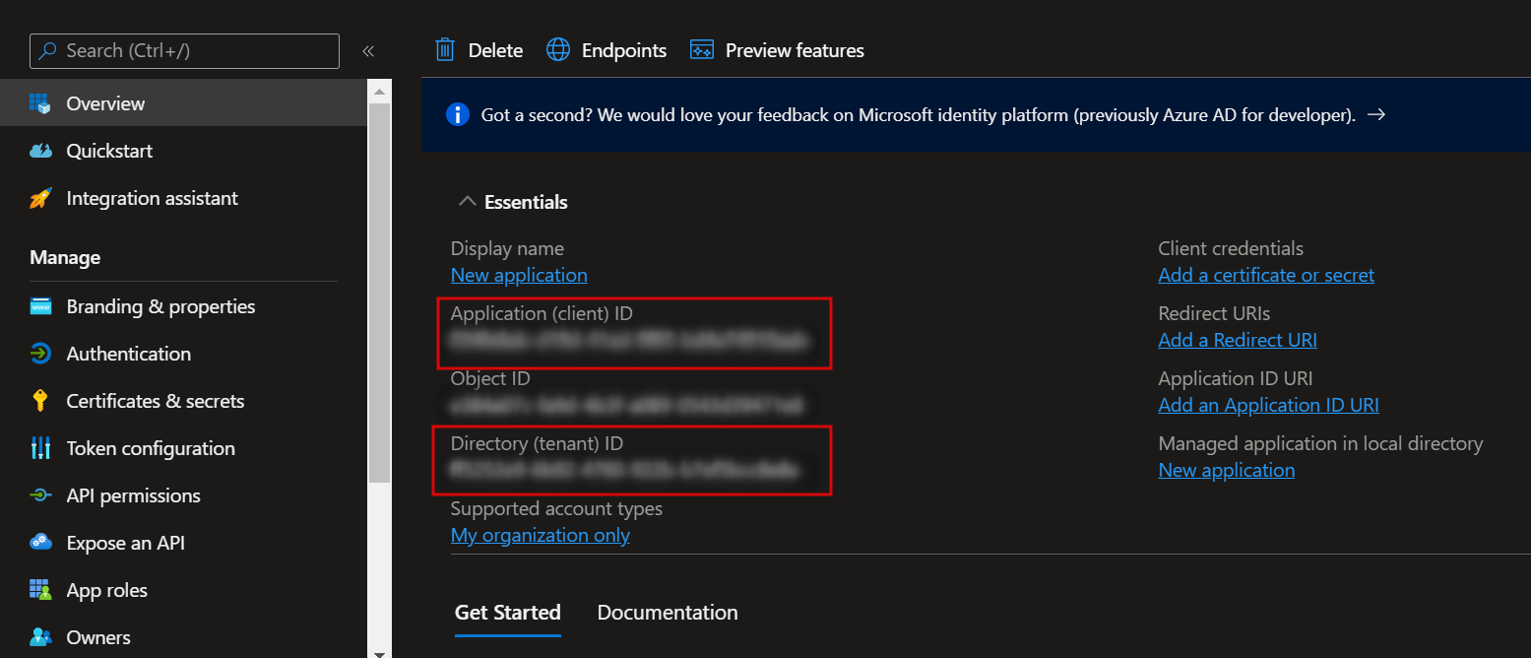The height and width of the screenshot is (658, 1531).
Task: Switch to the Get Started tab
Action: tap(508, 613)
